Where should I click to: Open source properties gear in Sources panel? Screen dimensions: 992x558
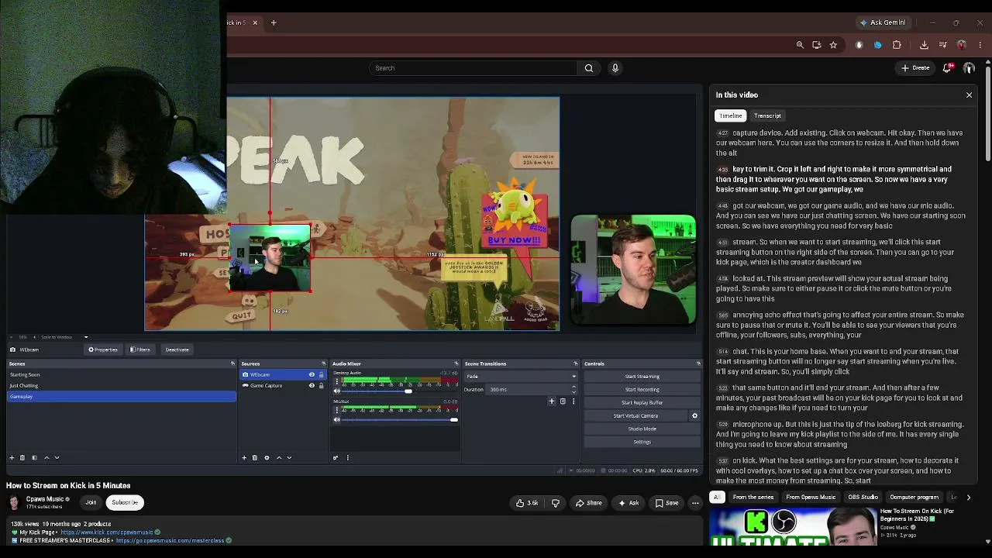click(x=267, y=458)
